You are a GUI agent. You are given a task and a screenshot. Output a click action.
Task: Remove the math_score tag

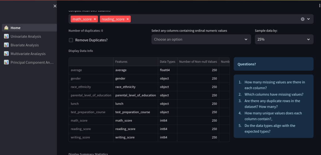point(95,19)
